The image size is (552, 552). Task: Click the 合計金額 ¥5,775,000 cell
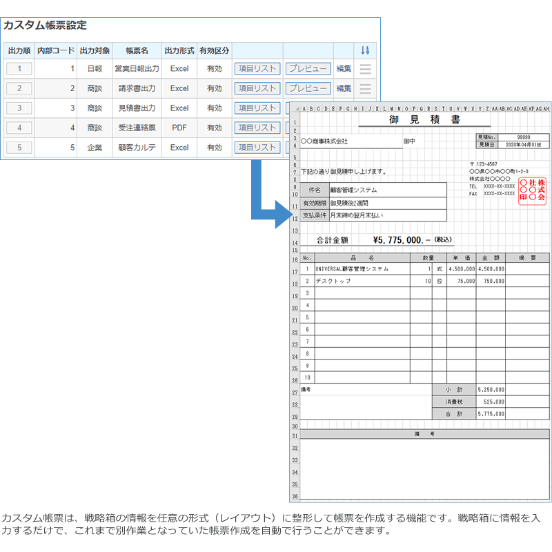(x=384, y=240)
